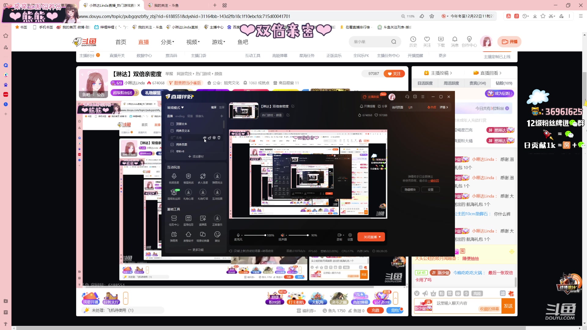This screenshot has width=587, height=330.
Task: Switch to 日活跃度 tab
Action: click(x=425, y=83)
